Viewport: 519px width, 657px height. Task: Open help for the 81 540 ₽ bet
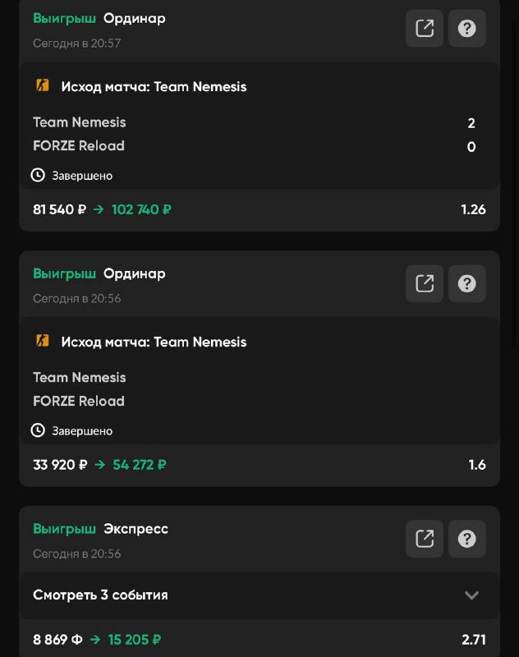click(x=467, y=29)
